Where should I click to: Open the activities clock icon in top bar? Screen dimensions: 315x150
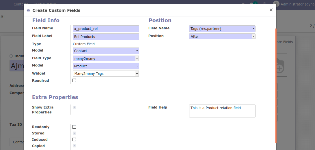[264, 4]
